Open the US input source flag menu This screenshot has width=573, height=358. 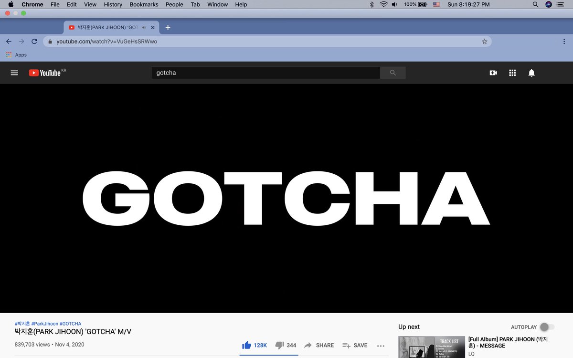point(436,4)
